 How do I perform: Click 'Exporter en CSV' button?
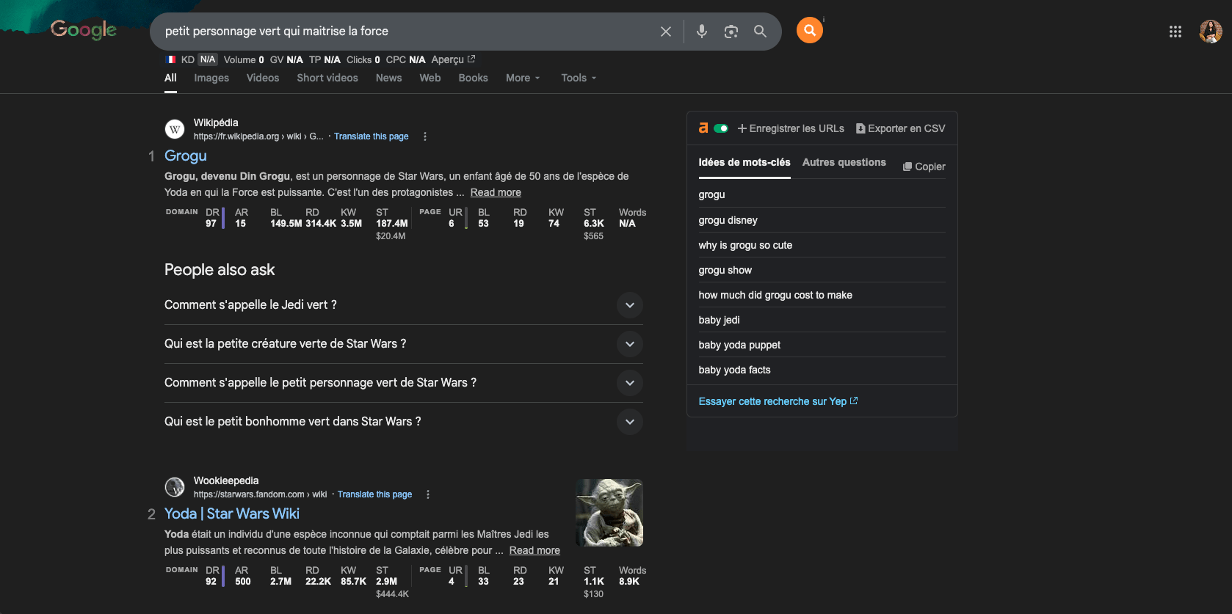point(901,128)
